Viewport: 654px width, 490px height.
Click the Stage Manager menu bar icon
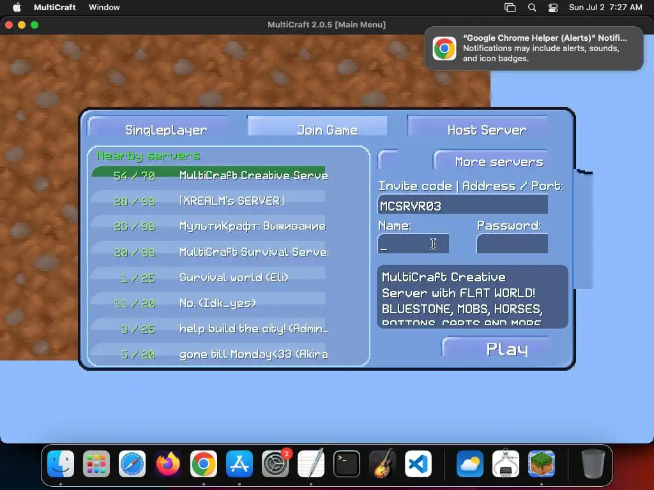[510, 7]
